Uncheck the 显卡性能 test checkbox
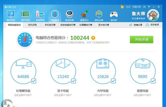 coord(73,81)
